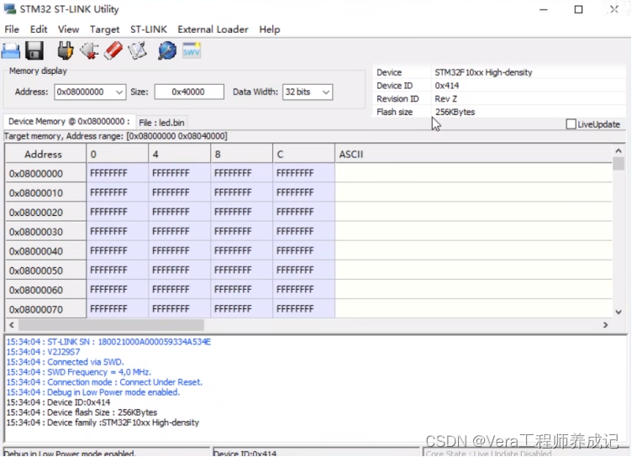Viewport: 632px width, 457px height.
Task: Click FFFFFFFF cell in column 4 of row 0x08000060
Action: click(179, 290)
